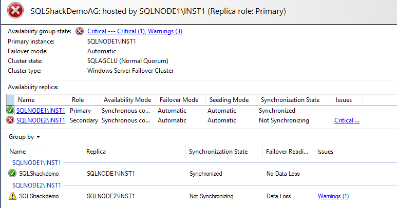Click green status icon of synchronized SQLShackdemo
The image size is (397, 208).
[13, 173]
